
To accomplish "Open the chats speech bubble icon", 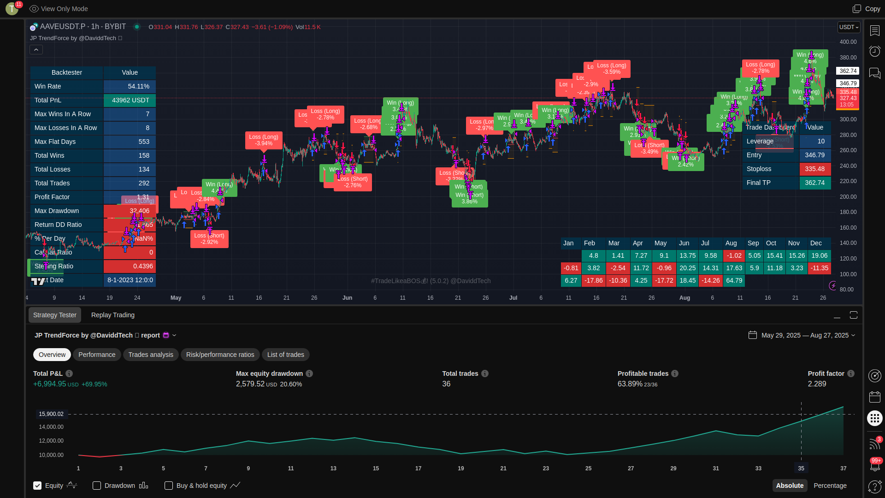I will click(x=874, y=73).
